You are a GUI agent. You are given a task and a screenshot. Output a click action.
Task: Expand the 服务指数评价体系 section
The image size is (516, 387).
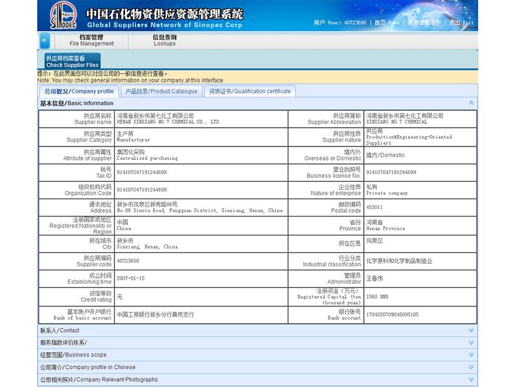coord(471,342)
